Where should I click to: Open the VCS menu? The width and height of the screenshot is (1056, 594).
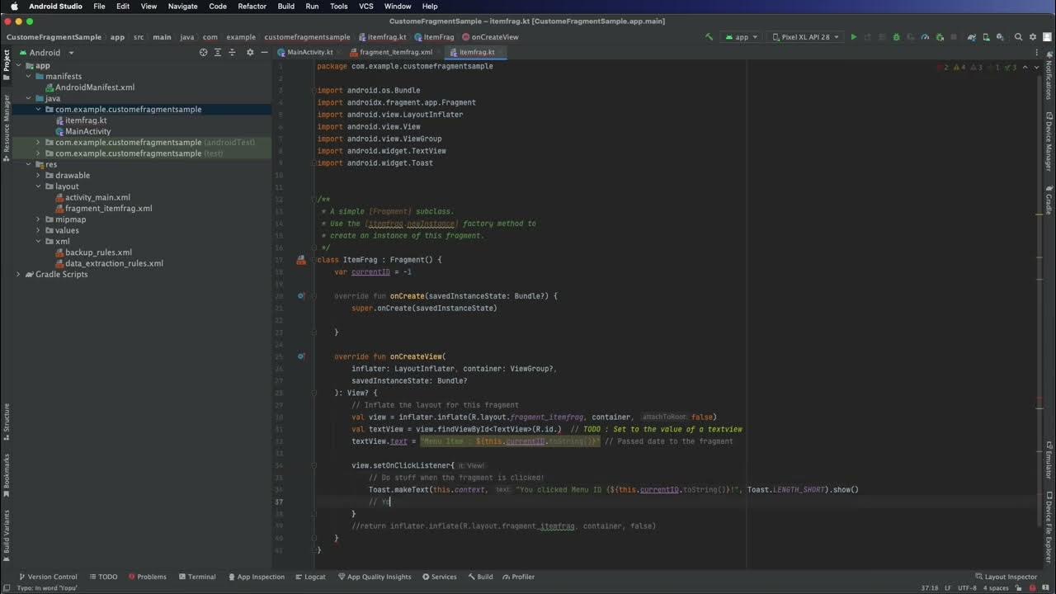click(365, 6)
